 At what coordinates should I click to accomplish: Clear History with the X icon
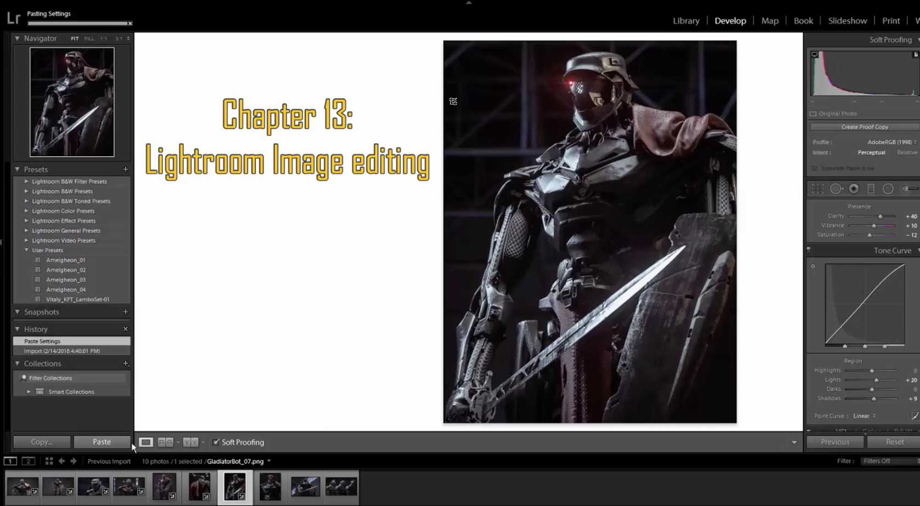pos(126,329)
